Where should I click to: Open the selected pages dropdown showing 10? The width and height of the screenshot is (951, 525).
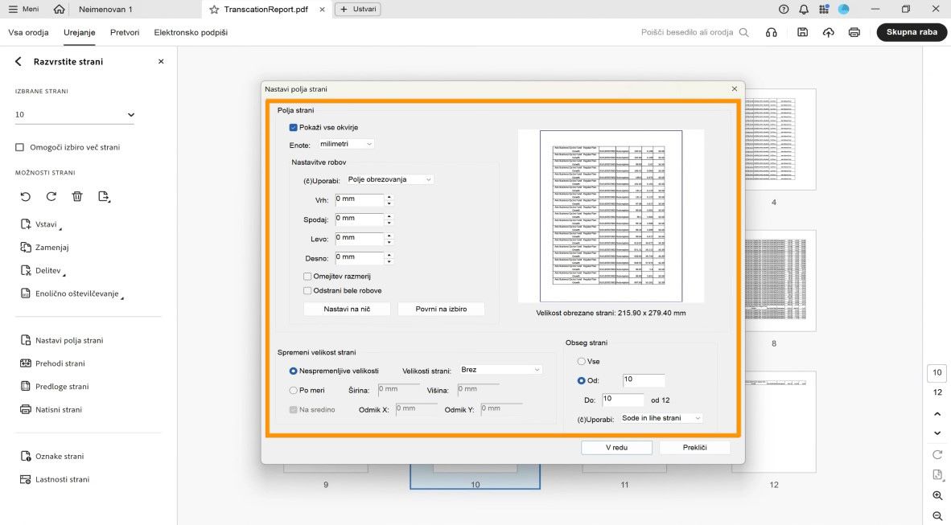[74, 115]
